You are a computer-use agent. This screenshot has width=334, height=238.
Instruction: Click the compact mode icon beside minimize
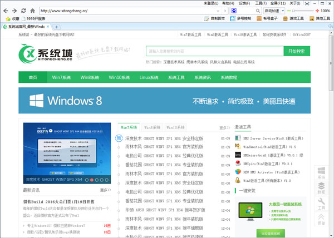click(x=307, y=3)
